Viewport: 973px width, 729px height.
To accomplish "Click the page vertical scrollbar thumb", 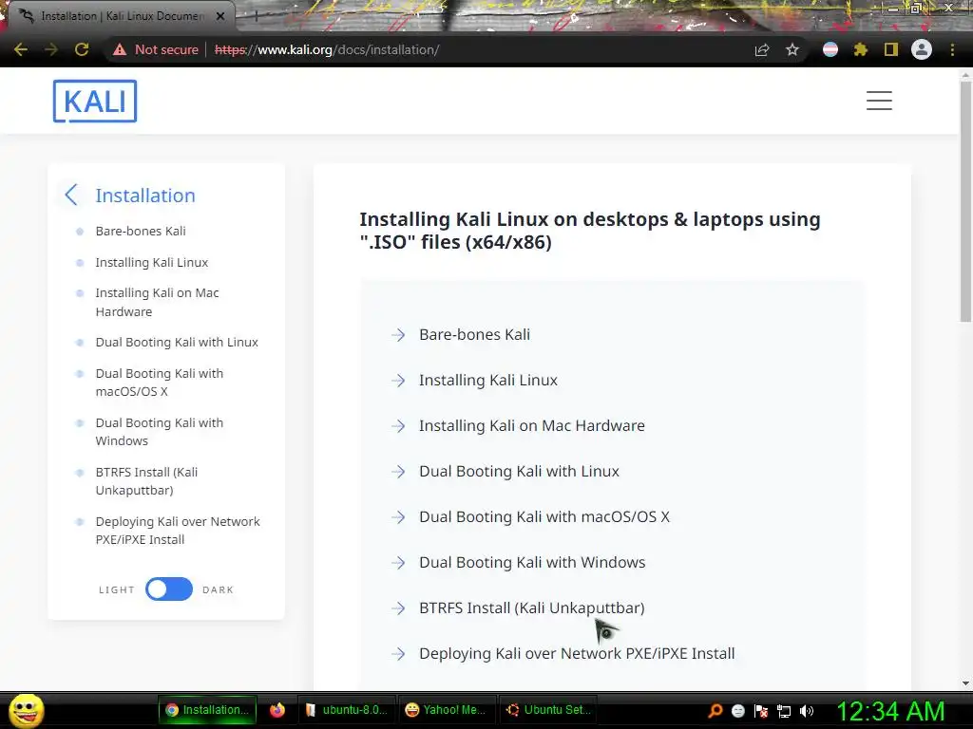I will 965,201.
